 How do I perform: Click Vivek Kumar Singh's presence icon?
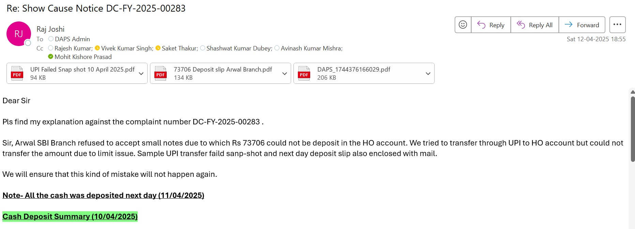pos(97,48)
